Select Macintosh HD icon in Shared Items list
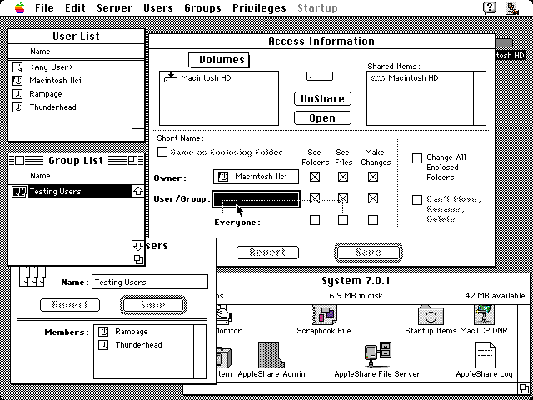 click(x=377, y=78)
